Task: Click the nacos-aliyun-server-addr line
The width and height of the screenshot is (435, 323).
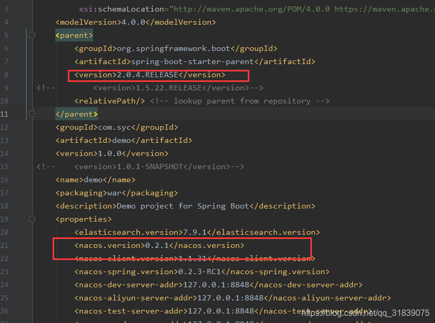Action: click(x=232, y=298)
